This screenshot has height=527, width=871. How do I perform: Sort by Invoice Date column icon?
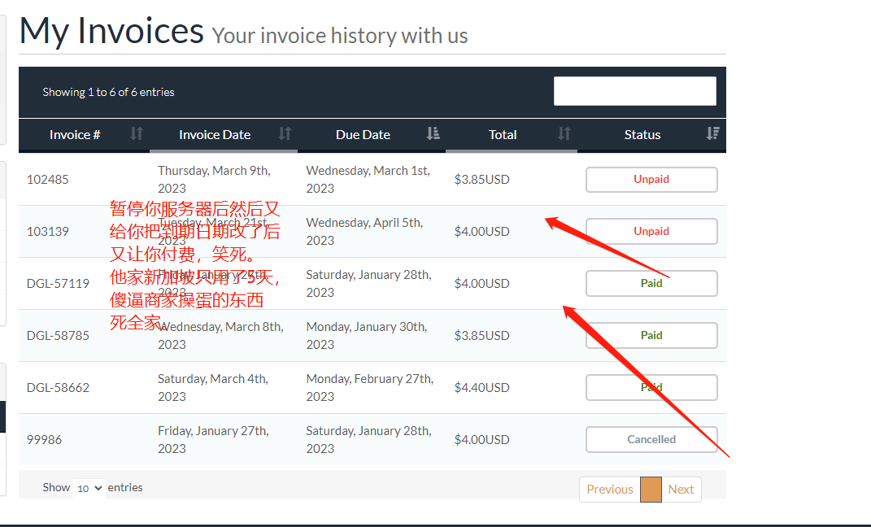coord(285,134)
